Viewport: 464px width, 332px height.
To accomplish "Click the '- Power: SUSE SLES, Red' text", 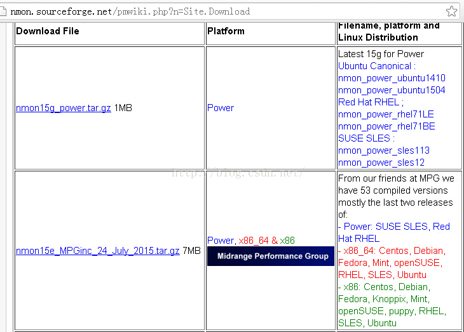I will point(394,227).
